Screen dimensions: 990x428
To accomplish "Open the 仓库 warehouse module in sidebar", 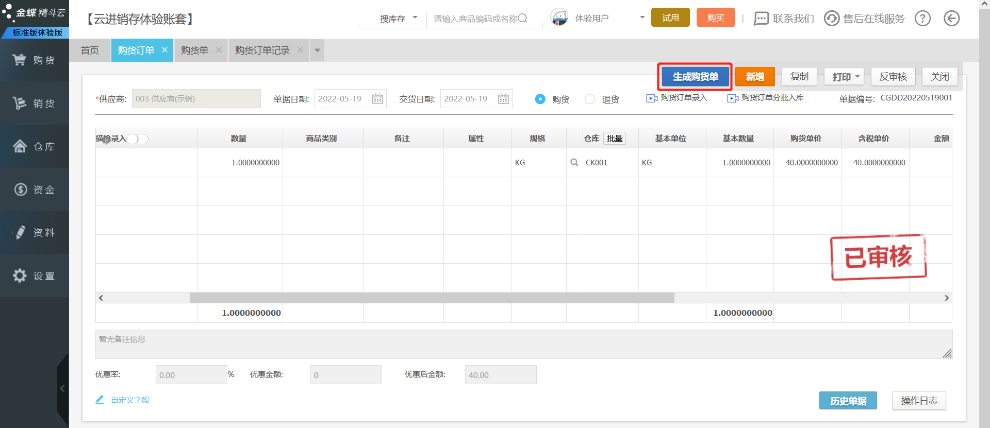I will (x=34, y=147).
